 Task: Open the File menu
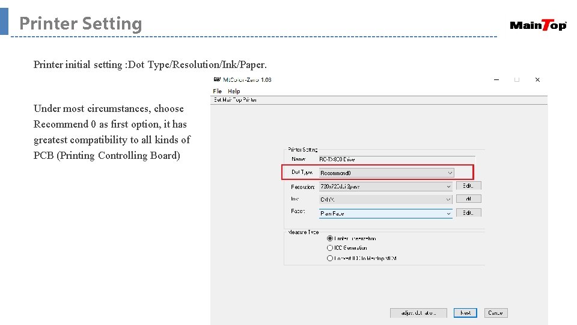[x=217, y=91]
